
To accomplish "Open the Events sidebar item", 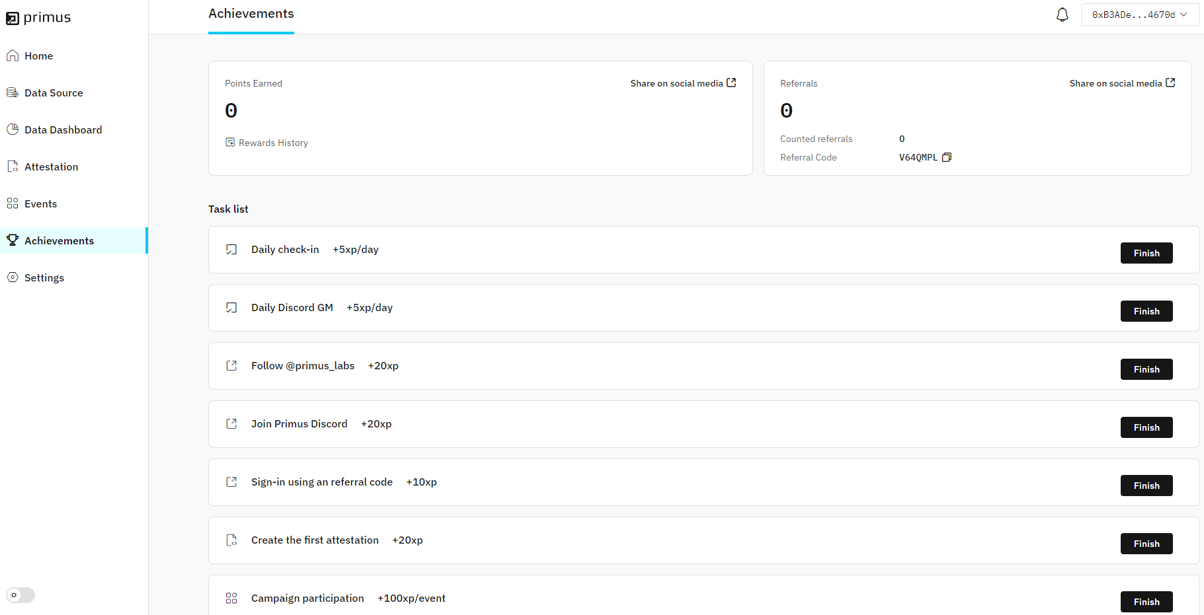I will click(40, 204).
